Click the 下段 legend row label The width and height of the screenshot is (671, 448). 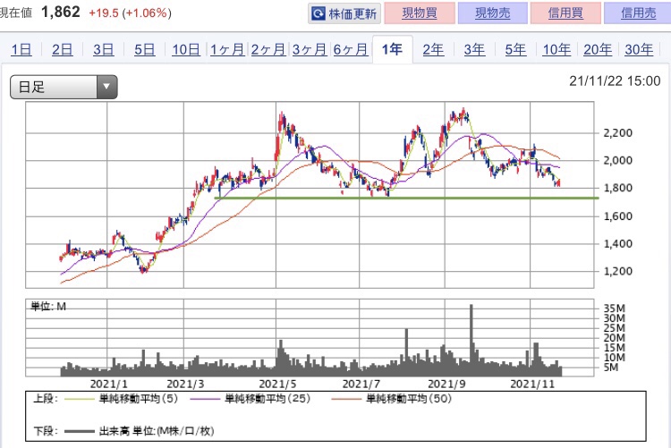coord(46,431)
